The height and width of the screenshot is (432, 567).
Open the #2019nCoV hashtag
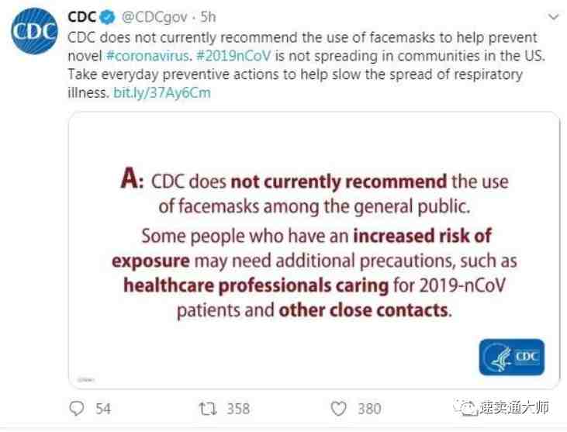pos(233,56)
